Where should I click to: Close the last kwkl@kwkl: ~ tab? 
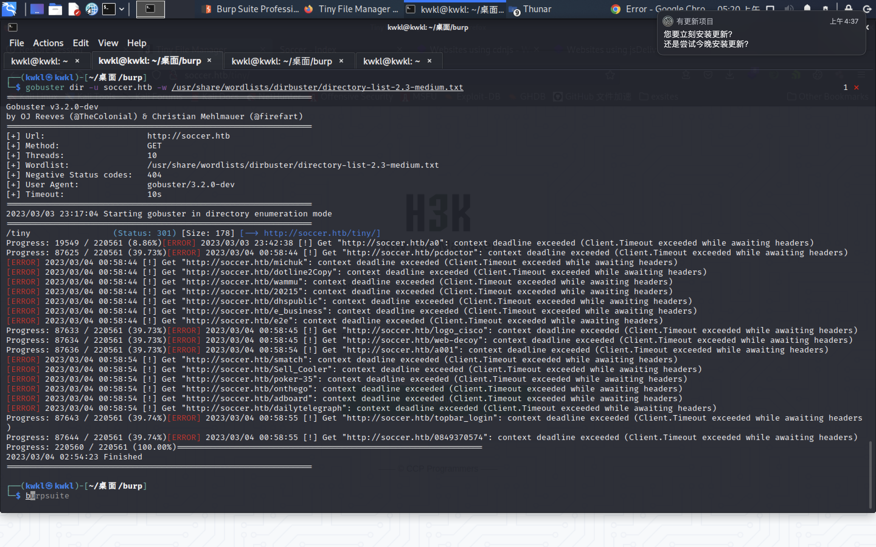430,61
